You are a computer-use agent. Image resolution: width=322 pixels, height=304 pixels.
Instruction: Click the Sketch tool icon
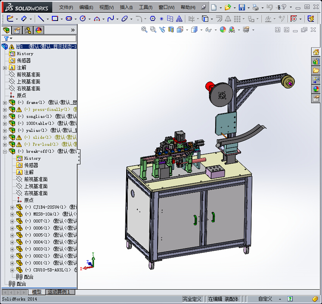[x=10, y=19]
